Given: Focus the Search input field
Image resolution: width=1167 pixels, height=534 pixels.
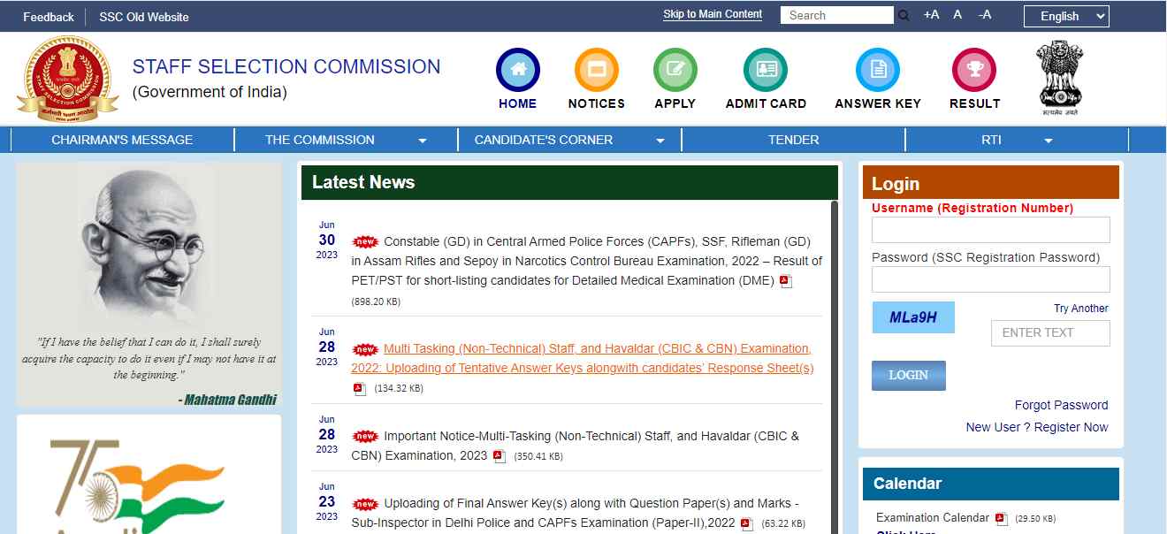Looking at the screenshot, I should pyautogui.click(x=837, y=15).
